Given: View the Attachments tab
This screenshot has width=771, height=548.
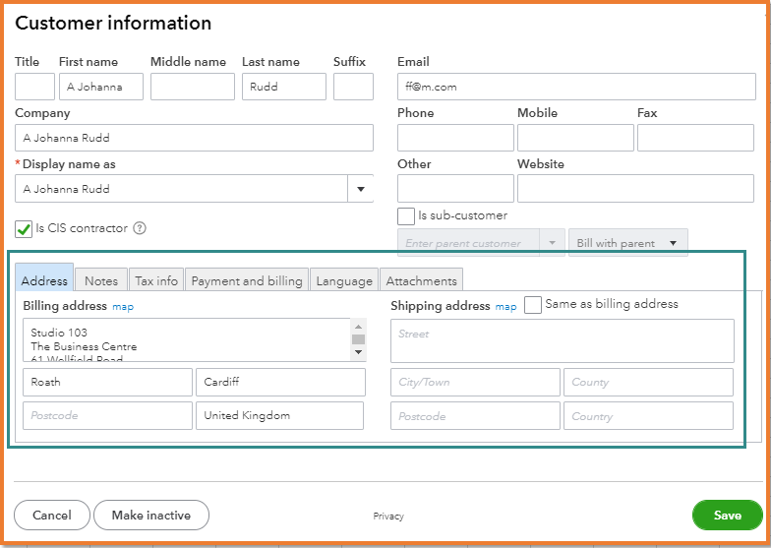Looking at the screenshot, I should coord(421,280).
